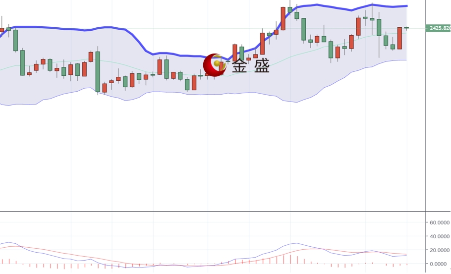Select the red signal line in the indicator pane
Viewport: 451px width, 274px height.
(314, 249)
